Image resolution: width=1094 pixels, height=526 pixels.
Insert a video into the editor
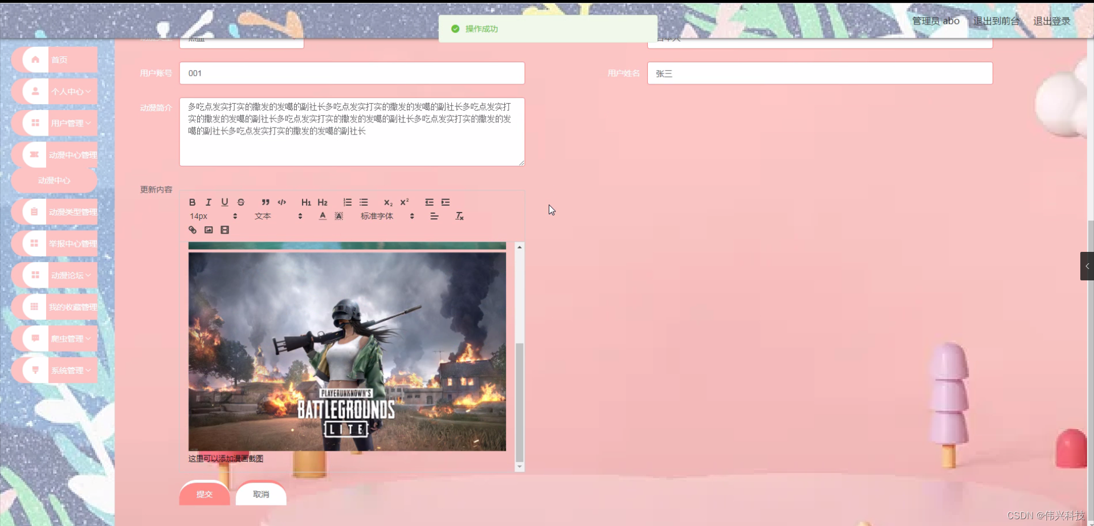coord(225,230)
